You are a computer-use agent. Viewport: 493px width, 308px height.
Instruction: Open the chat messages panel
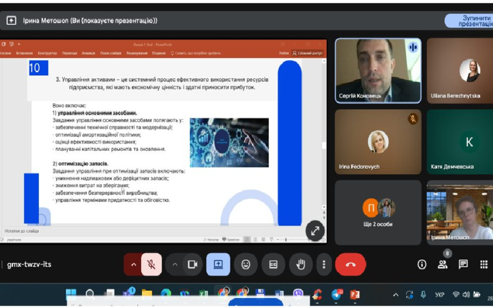(463, 264)
